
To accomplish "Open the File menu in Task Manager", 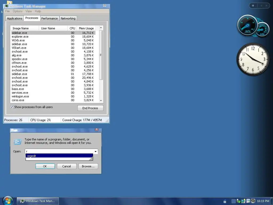I will tap(7, 11).
